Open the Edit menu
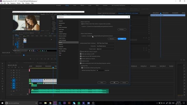 click(x=5, y=3)
